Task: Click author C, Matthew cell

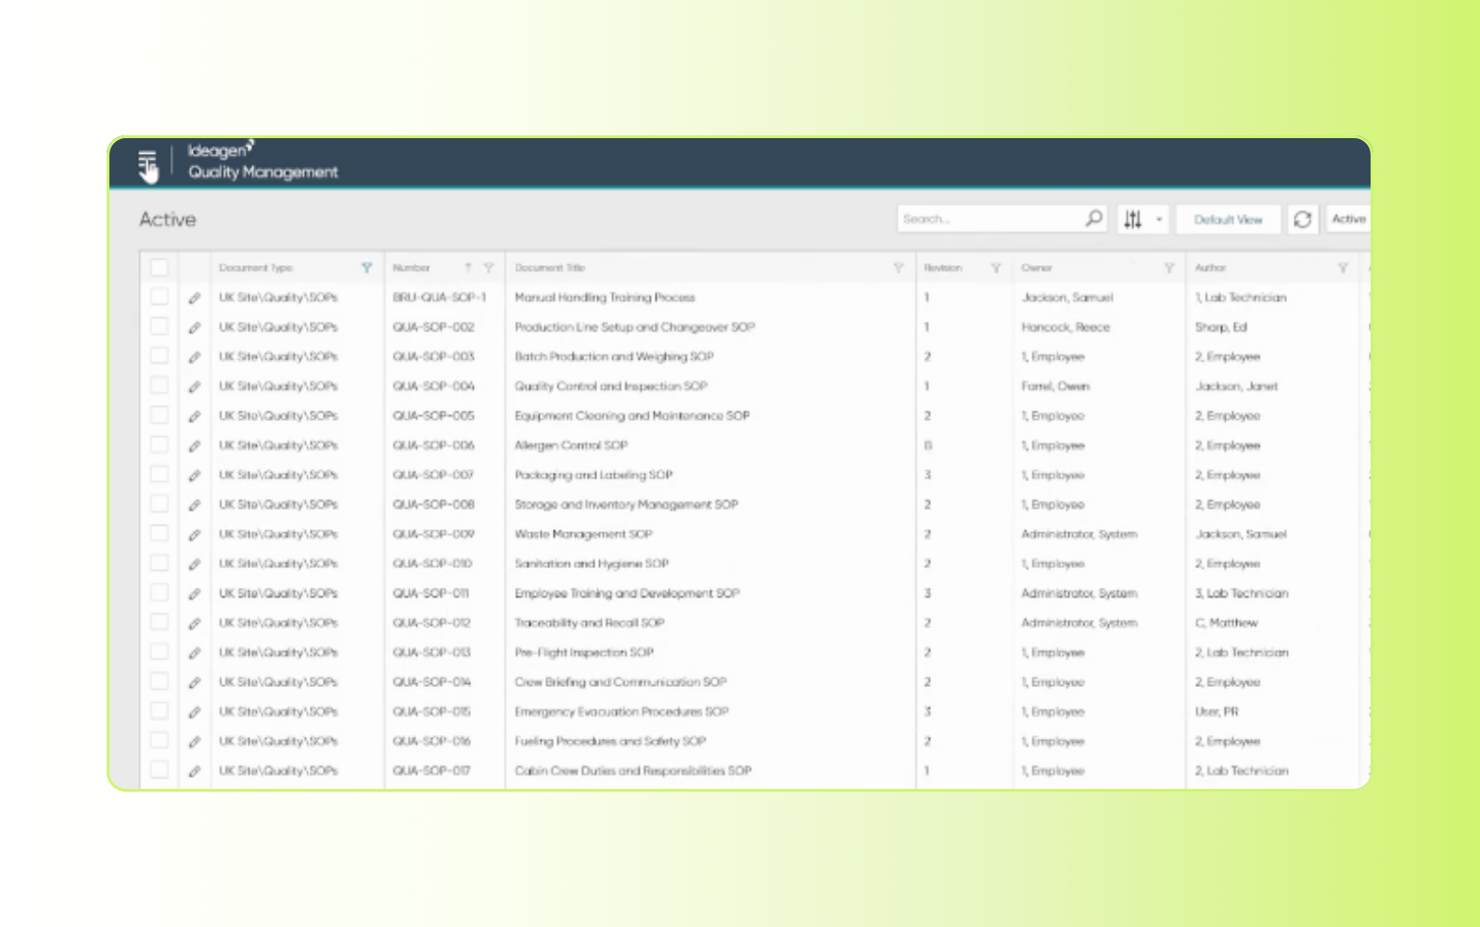Action: [x=1226, y=623]
